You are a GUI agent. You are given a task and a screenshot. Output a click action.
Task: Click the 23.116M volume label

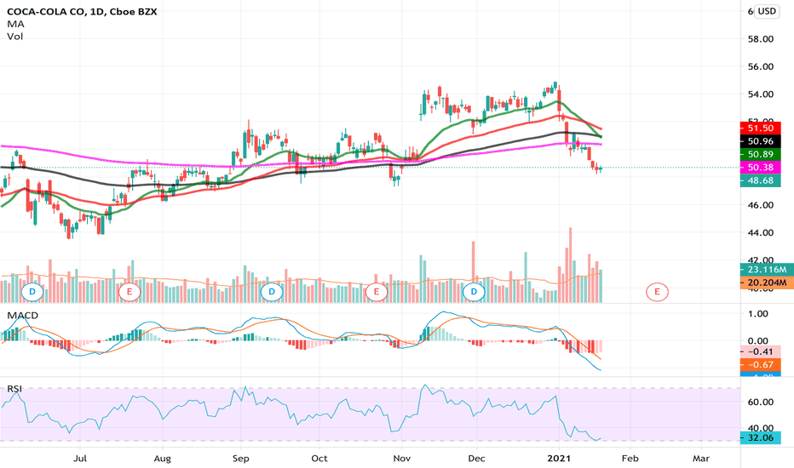click(767, 270)
